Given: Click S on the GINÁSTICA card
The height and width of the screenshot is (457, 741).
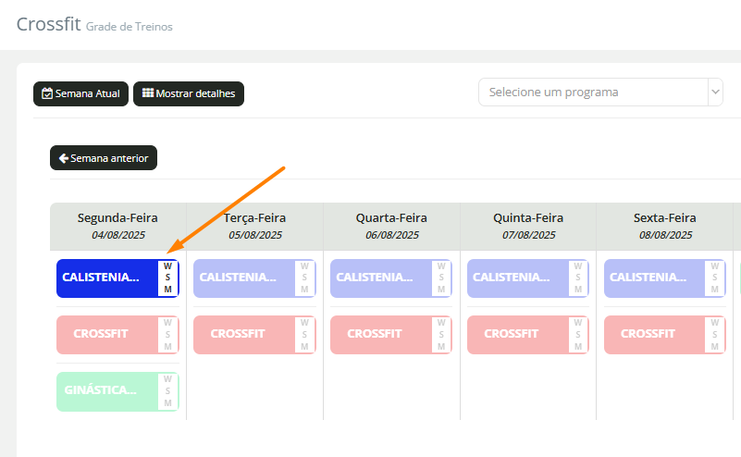Looking at the screenshot, I should (x=167, y=390).
